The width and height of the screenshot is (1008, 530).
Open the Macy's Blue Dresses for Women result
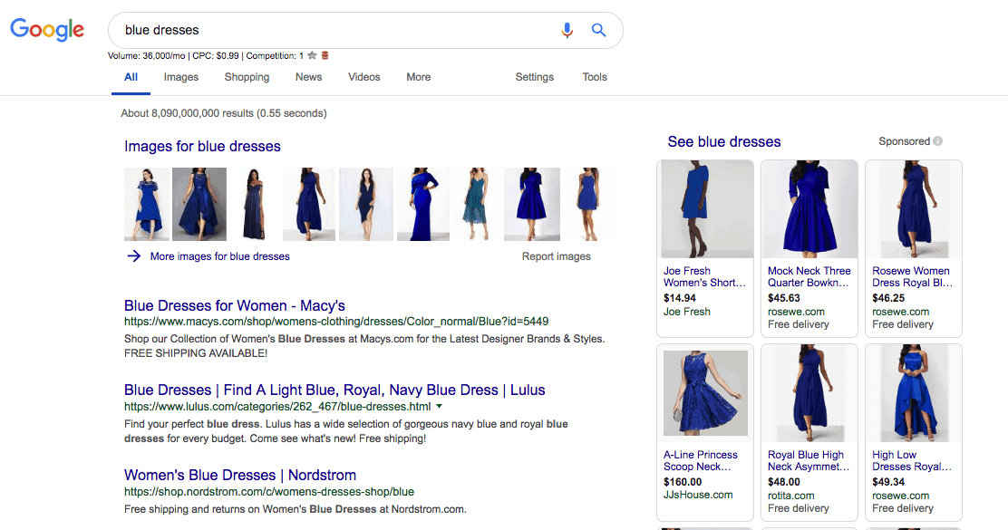point(234,305)
